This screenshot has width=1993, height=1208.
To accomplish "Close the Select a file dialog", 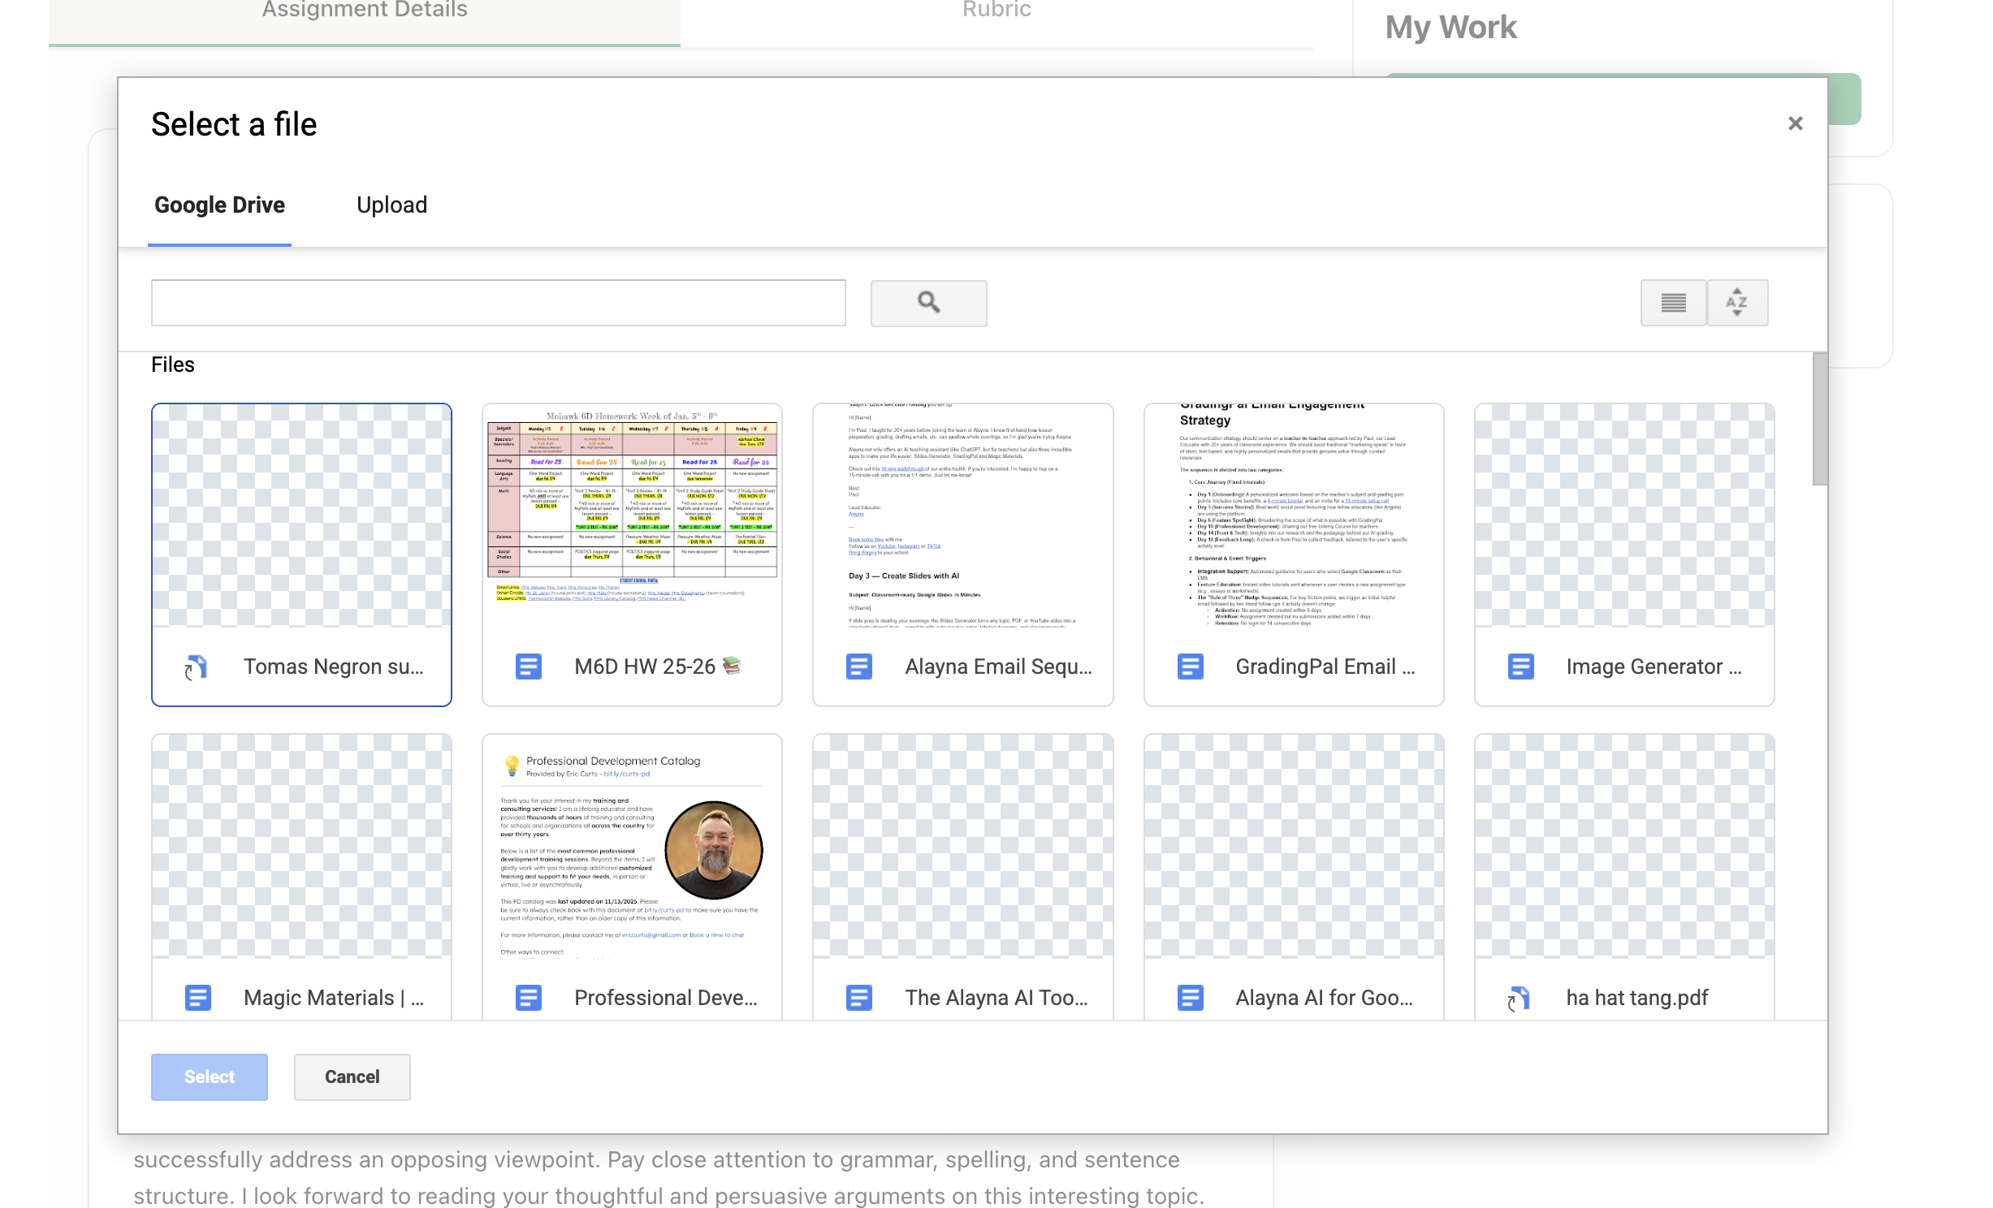I will [x=1795, y=123].
